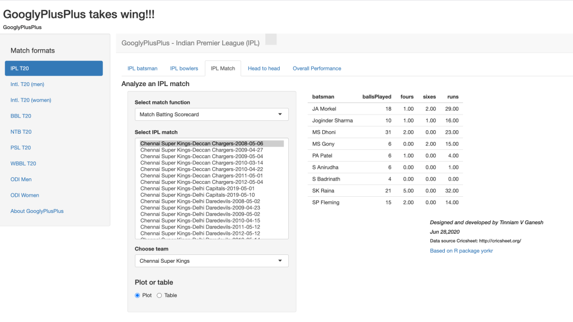
Task: Select WBBL T20 in sidebar
Action: coord(23,164)
